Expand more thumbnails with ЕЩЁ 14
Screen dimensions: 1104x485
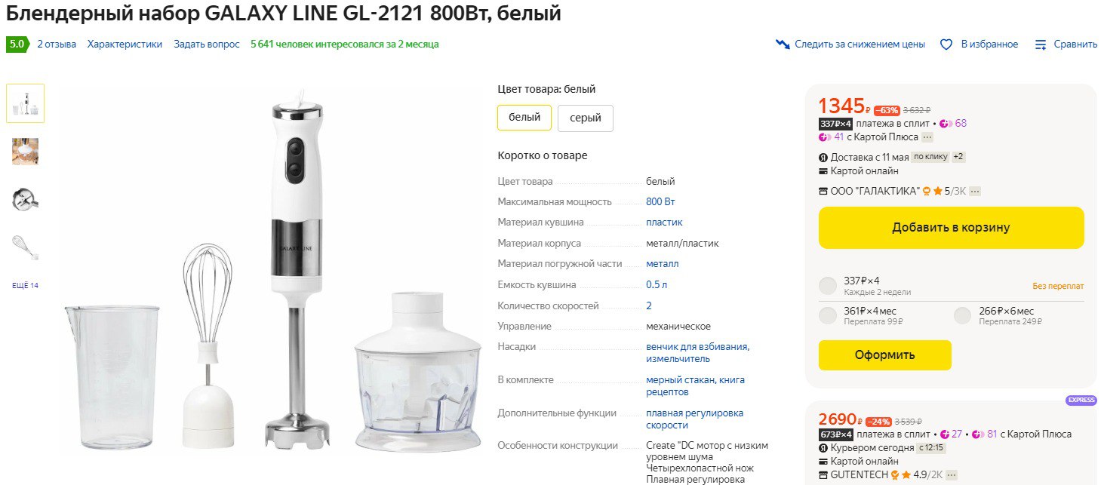[25, 285]
